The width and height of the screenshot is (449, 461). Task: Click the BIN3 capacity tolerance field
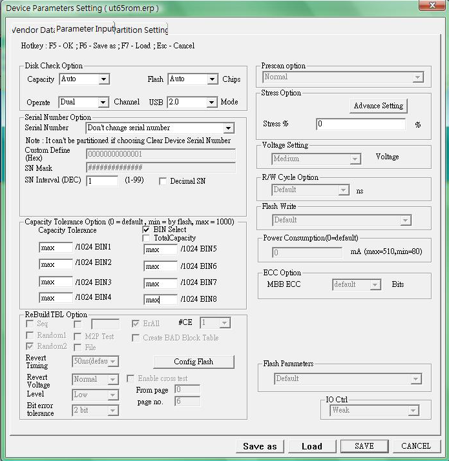tap(56, 282)
